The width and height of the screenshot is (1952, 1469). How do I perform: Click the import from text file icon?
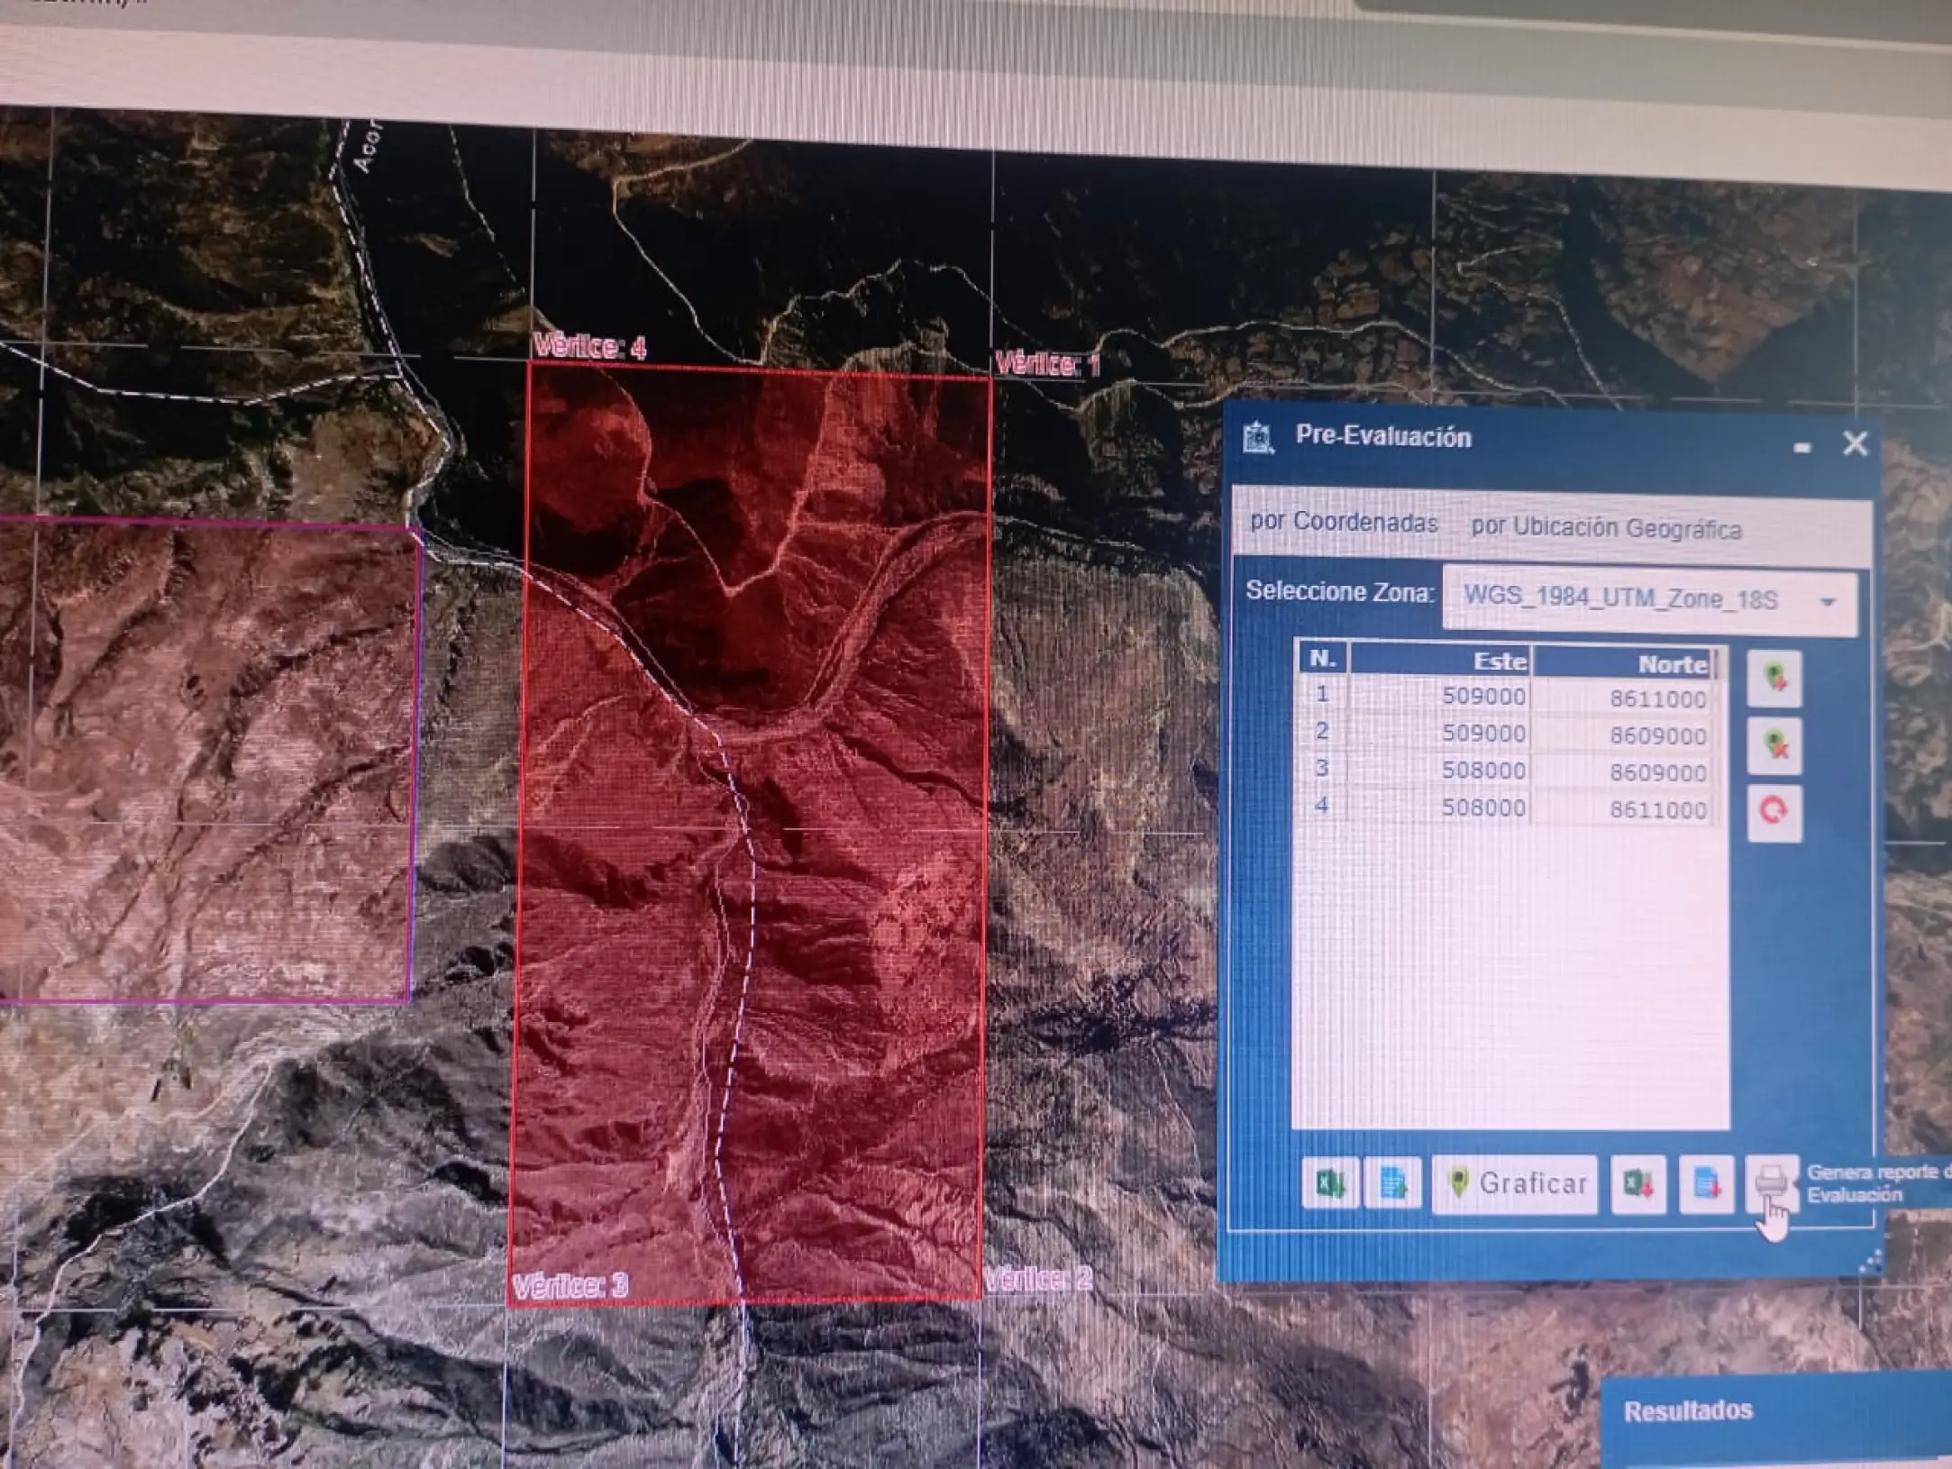click(x=1393, y=1183)
